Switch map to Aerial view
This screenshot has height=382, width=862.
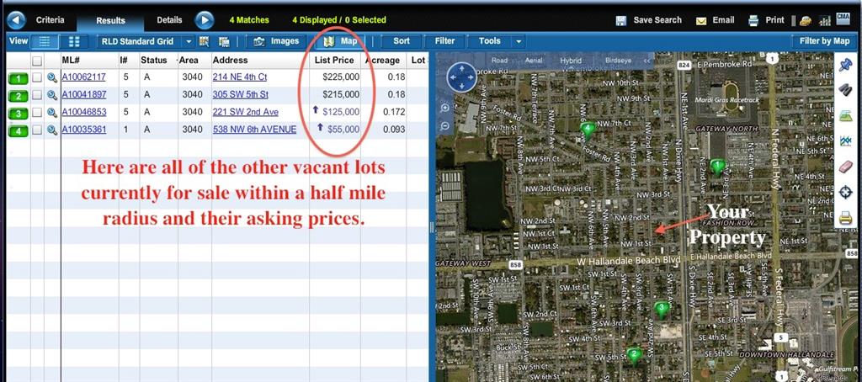pyautogui.click(x=534, y=61)
